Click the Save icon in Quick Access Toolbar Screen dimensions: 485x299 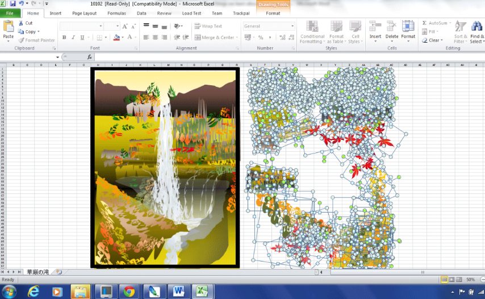[12, 4]
